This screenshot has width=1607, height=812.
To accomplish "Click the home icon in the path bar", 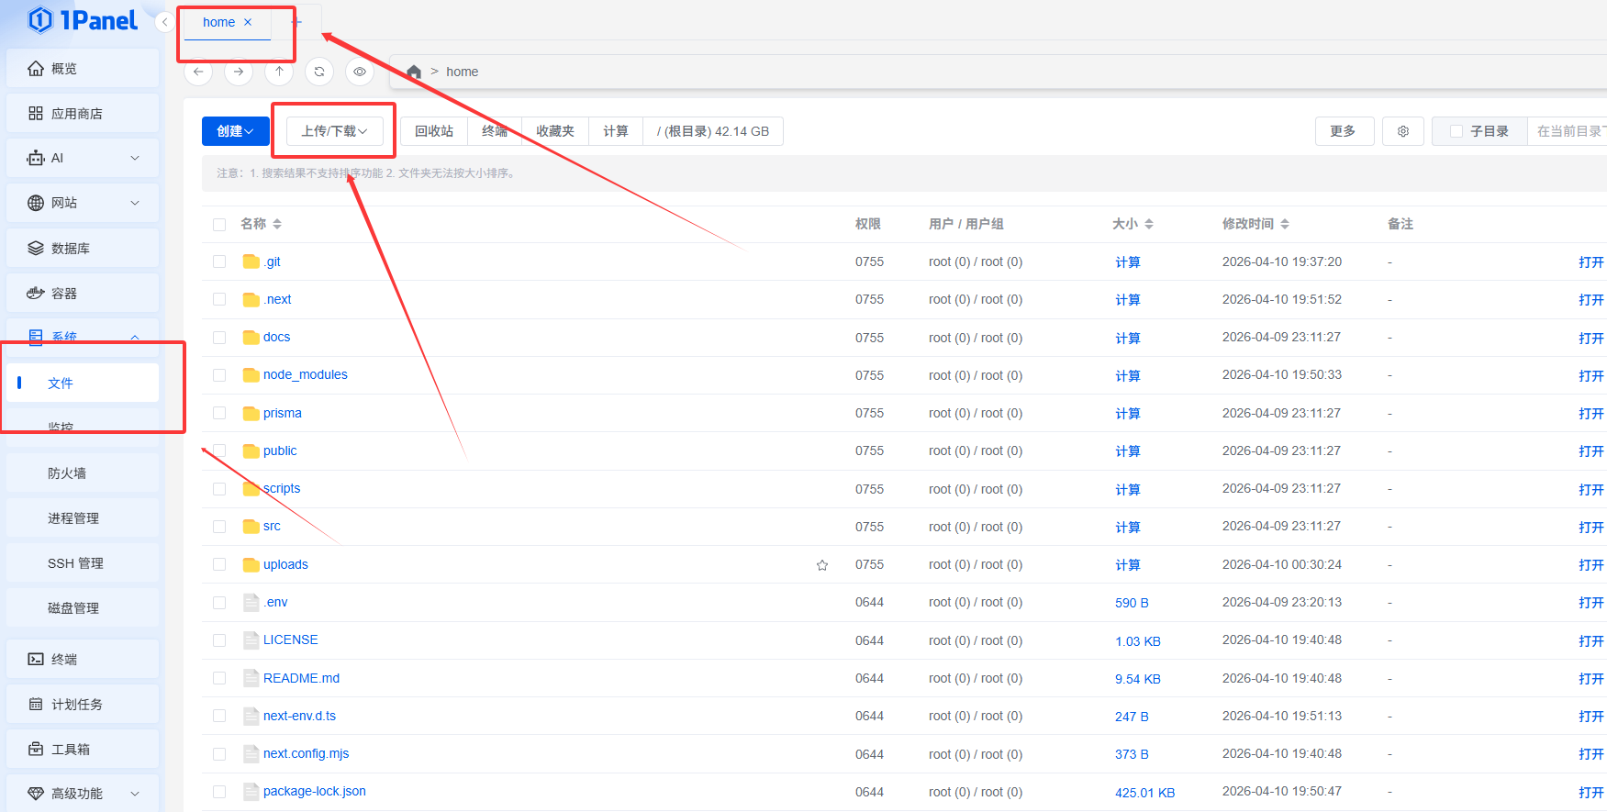I will tap(414, 72).
